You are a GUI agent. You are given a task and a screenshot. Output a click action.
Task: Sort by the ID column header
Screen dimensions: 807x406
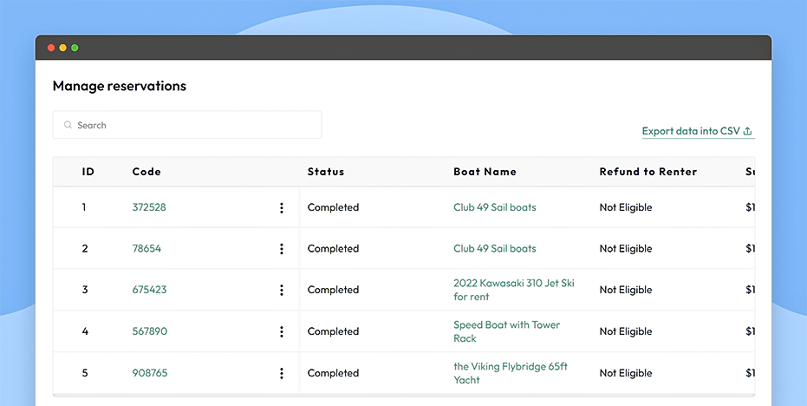(88, 172)
